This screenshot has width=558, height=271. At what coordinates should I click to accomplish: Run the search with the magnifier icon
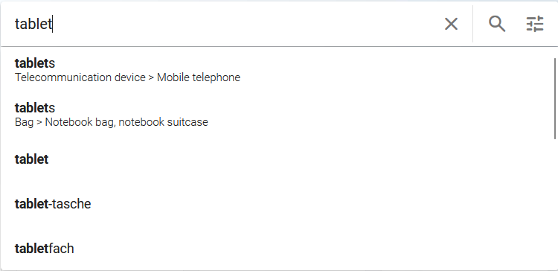tap(497, 25)
